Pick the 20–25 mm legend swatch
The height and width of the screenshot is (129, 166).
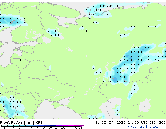pyautogui.click(x=47, y=126)
